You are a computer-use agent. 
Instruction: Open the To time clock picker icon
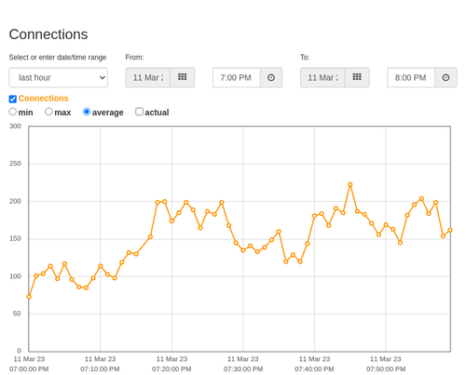point(445,77)
